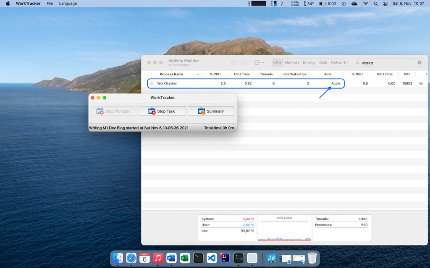Switch to the Network tab

tap(338, 62)
